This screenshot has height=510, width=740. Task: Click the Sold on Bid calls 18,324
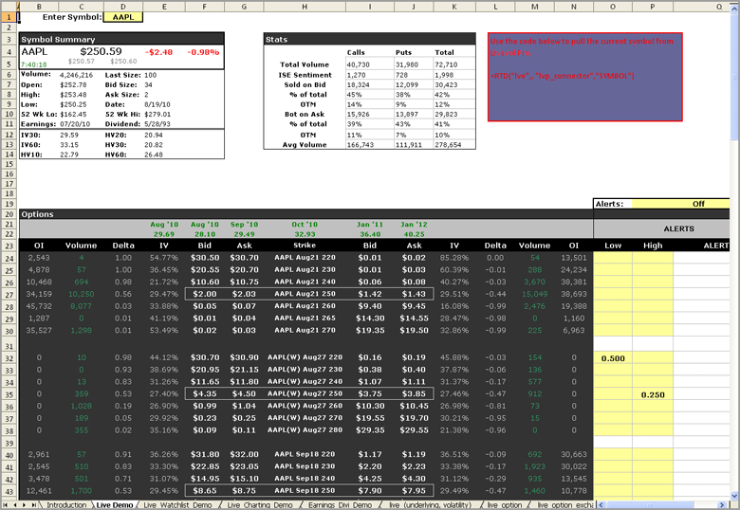(359, 85)
